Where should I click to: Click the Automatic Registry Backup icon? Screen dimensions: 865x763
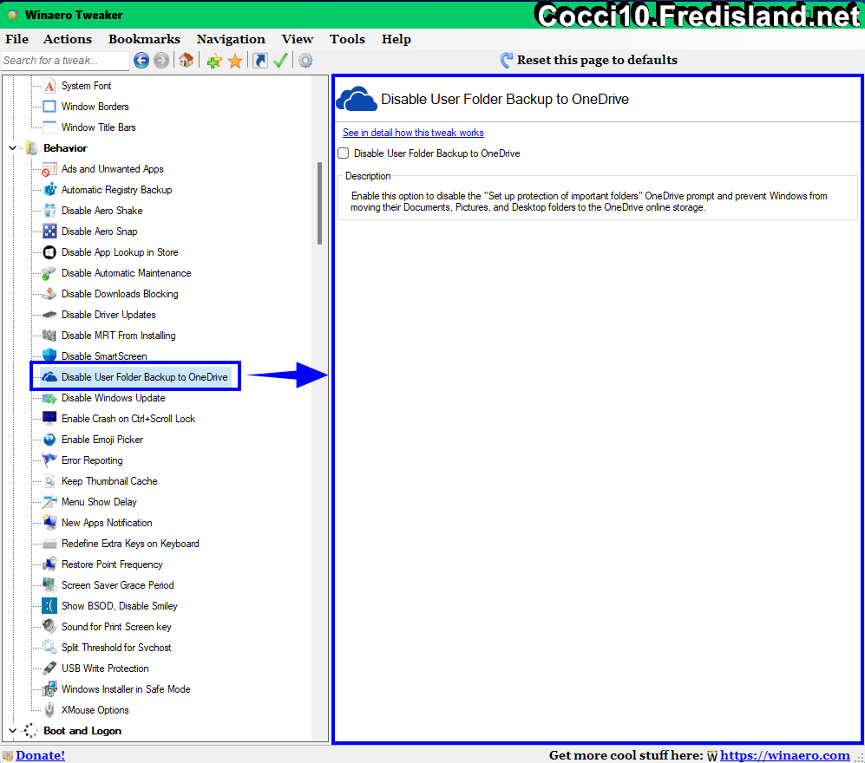click(49, 190)
